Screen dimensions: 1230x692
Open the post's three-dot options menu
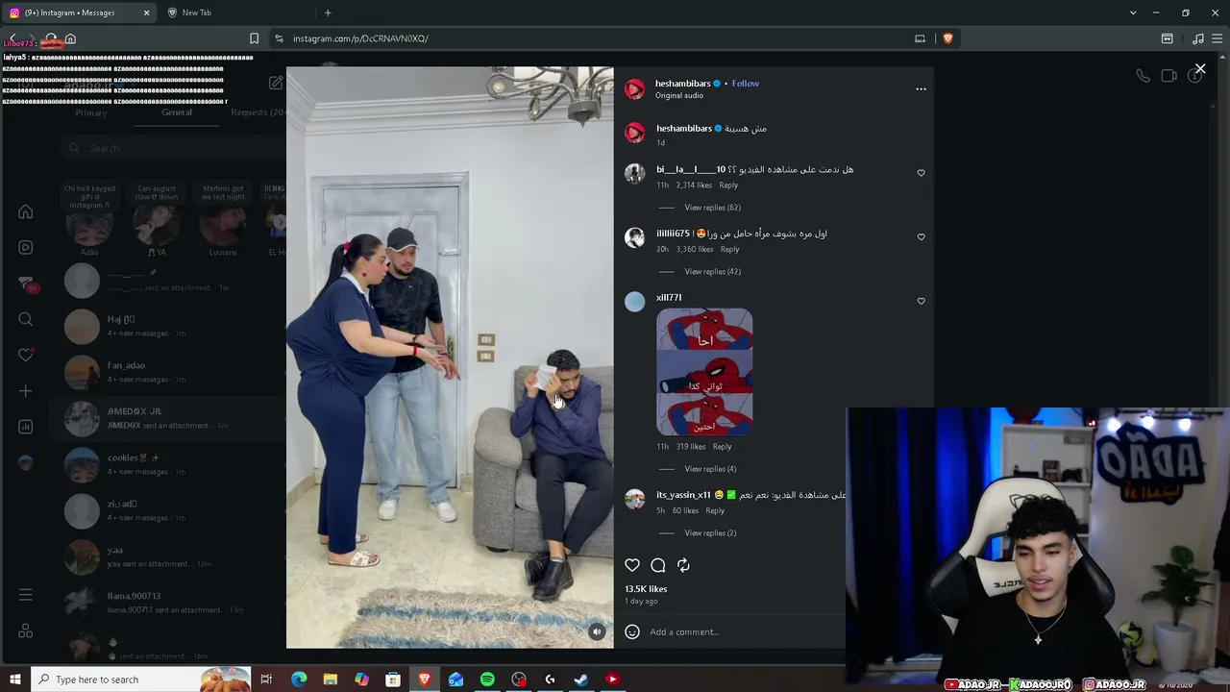point(921,89)
